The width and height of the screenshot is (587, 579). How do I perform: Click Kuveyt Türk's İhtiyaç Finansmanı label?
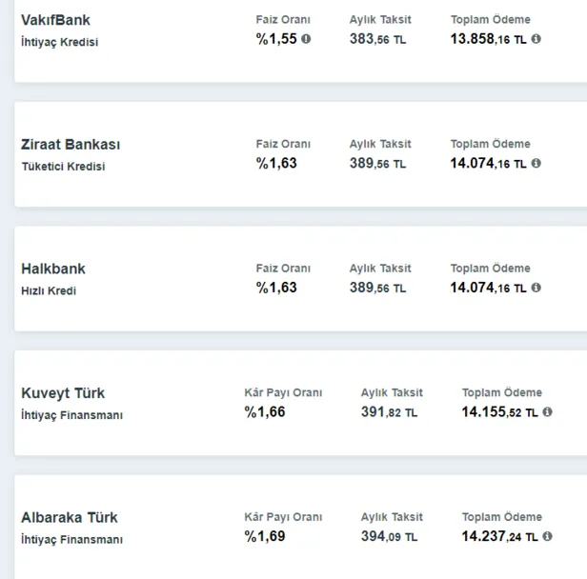pyautogui.click(x=71, y=415)
